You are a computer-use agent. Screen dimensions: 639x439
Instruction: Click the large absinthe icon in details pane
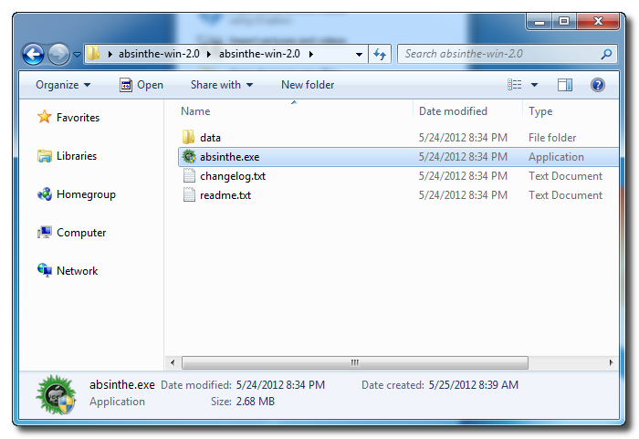coord(56,394)
